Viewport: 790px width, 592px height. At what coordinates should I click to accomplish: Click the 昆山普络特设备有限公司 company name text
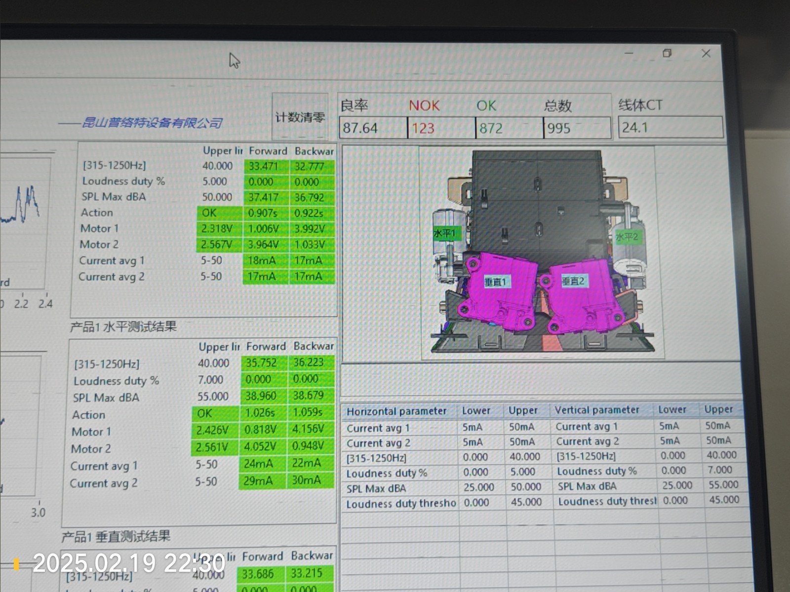point(152,122)
